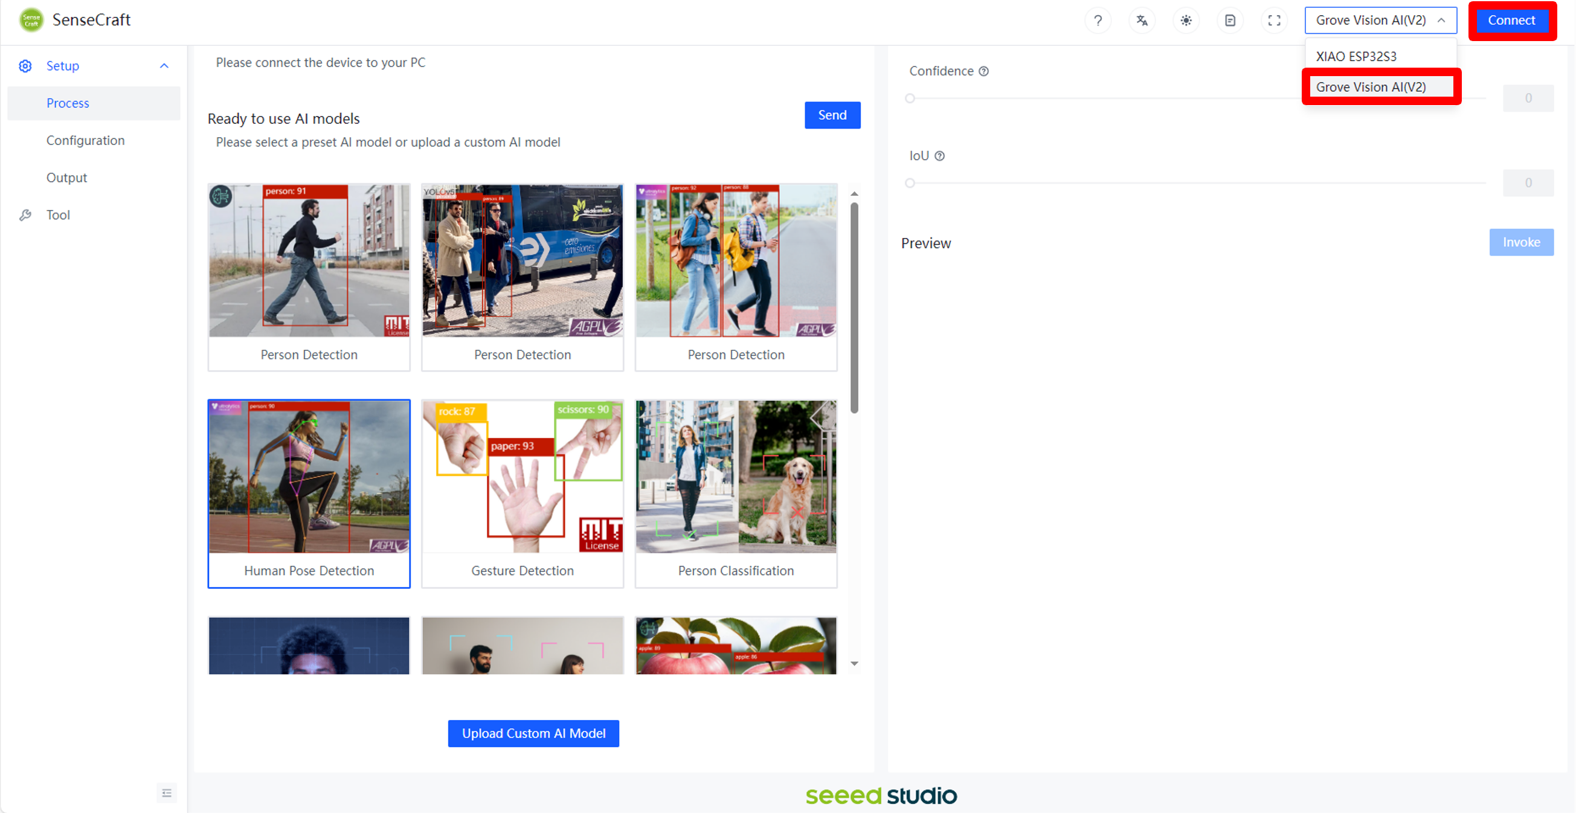Screen dimensions: 1576x813
Task: Select XIAO ESP32S3 from the dropdown list
Action: (x=1356, y=56)
